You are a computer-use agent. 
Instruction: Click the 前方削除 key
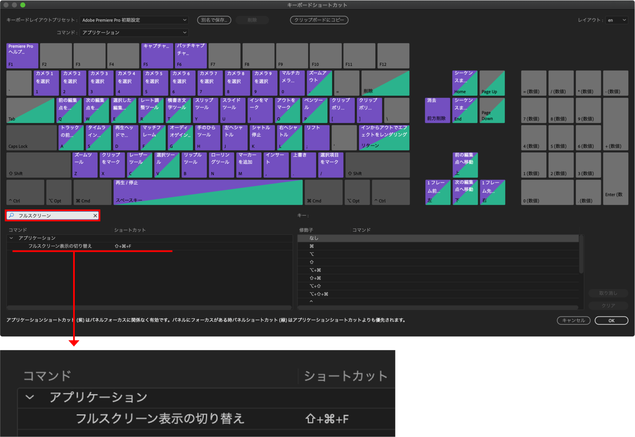point(437,110)
